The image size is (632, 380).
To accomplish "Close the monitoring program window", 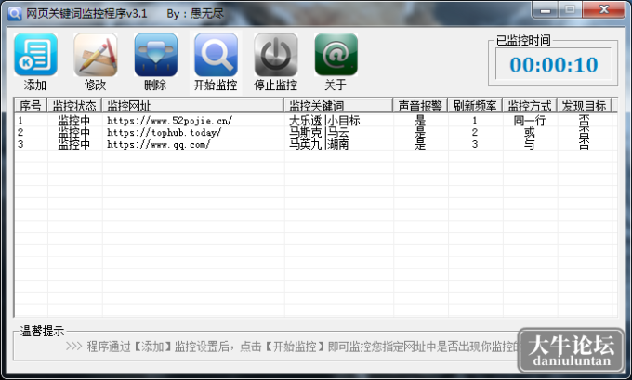I will pyautogui.click(x=604, y=10).
